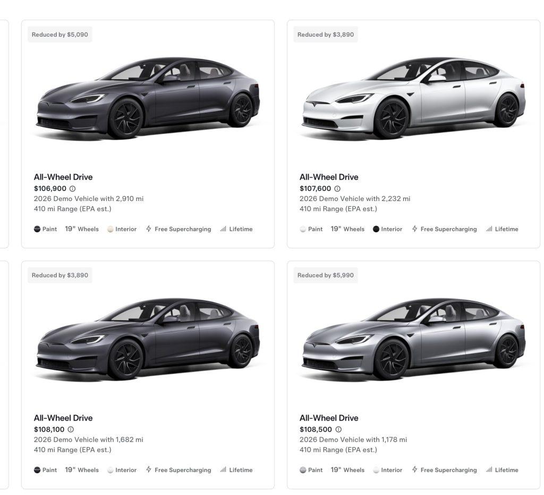Click All-Wheel Drive title of $107,600 listing
544x495 pixels.
329,177
